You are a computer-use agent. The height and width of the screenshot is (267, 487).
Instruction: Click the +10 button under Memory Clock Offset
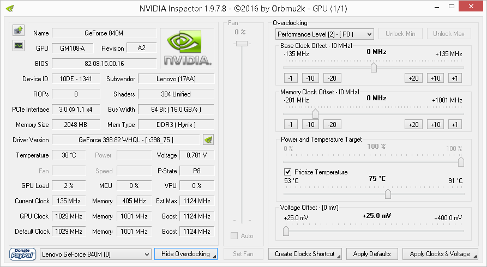click(435, 124)
